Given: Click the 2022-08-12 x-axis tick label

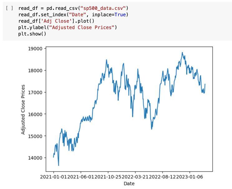Looking at the screenshot, I should pyautogui.click(x=162, y=177).
